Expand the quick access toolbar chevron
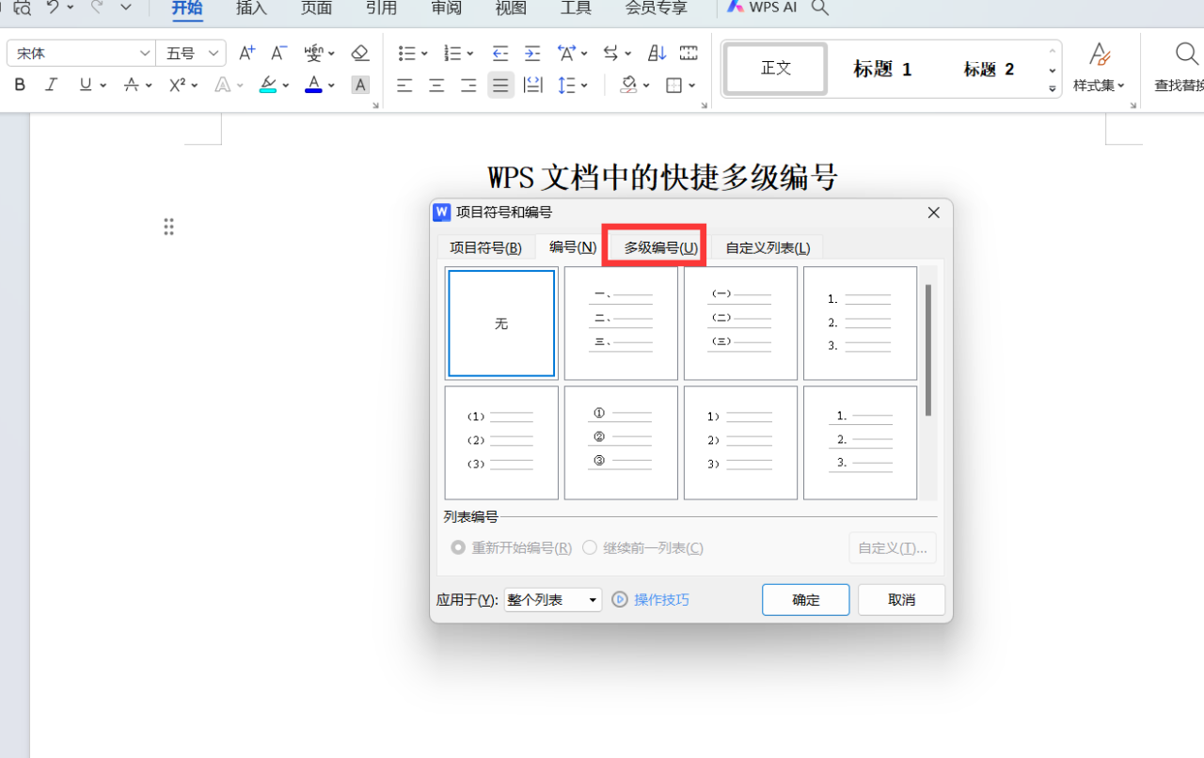The width and height of the screenshot is (1204, 758). (126, 8)
